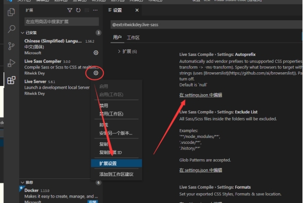Open the Explorer view in activity bar
The image size is (303, 203).
click(11, 12)
